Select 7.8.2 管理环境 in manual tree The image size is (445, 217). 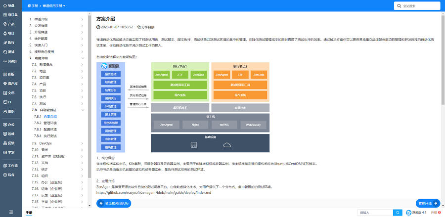[x=50, y=123]
